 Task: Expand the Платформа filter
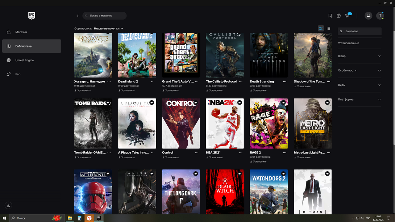359,99
